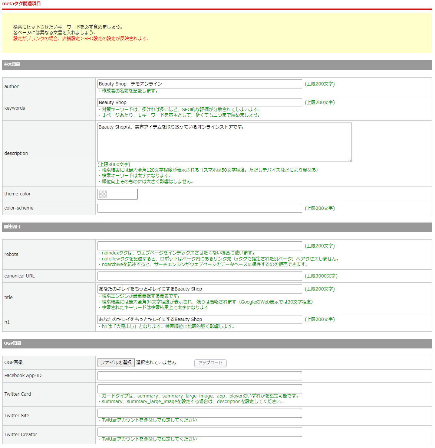
Task: Click the description row label
Action: pos(16,153)
